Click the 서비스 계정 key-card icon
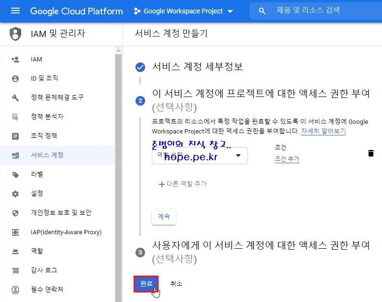382x302 pixels. click(15, 155)
